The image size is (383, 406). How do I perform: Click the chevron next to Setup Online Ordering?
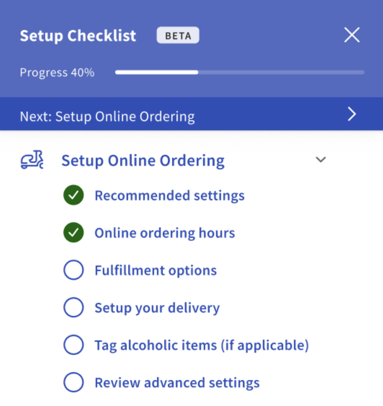coord(321,160)
